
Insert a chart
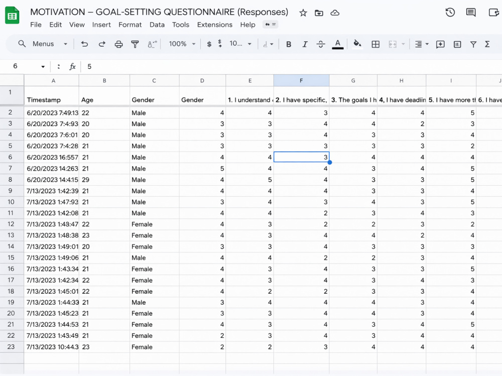point(457,44)
